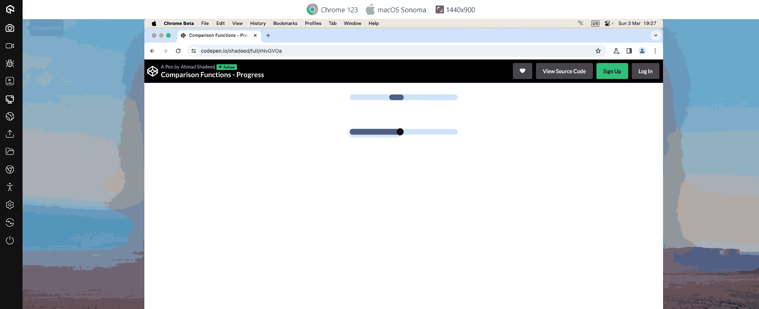Click the Log In button
Screen dimensions: 759x309
pos(645,71)
